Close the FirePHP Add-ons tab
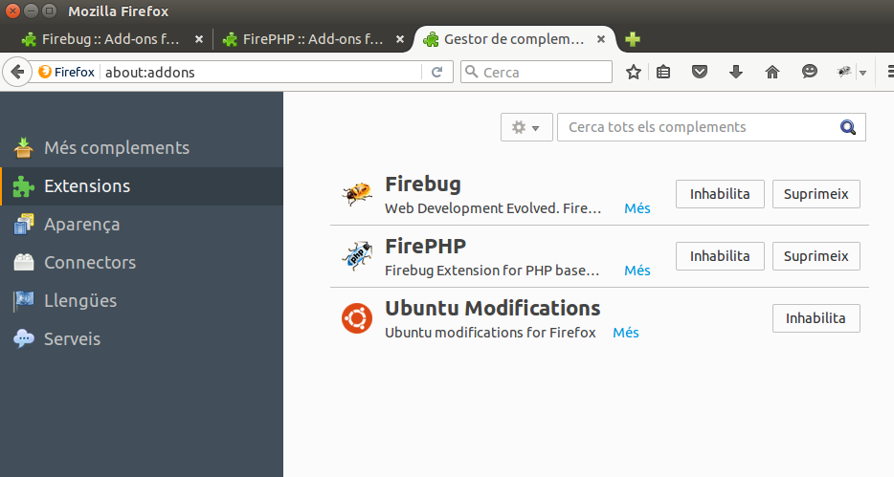Image resolution: width=894 pixels, height=477 pixels. [x=400, y=39]
